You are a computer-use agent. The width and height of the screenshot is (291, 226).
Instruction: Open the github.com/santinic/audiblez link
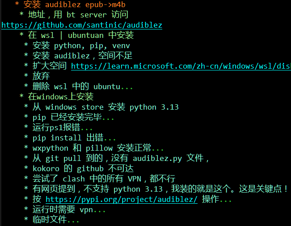pyautogui.click(x=82, y=25)
